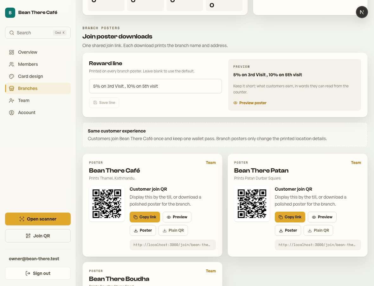Click the Account profile icon
Screen dimensions: 374x286
[x=11, y=112]
